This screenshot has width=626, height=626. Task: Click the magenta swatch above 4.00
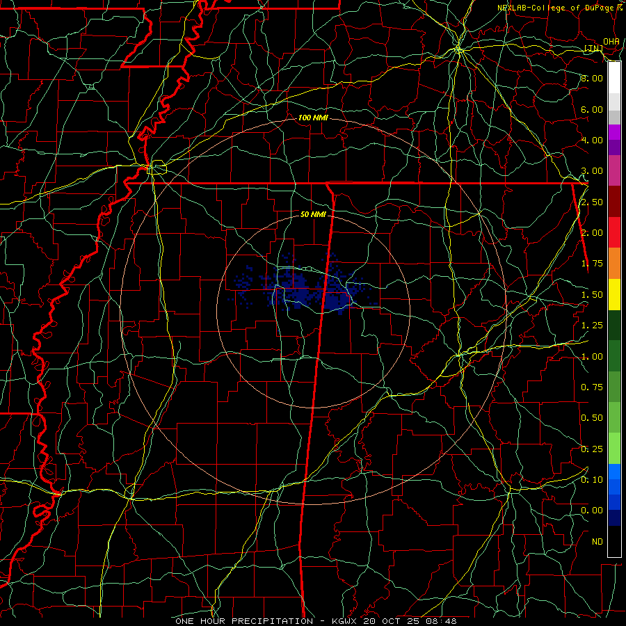coord(614,132)
